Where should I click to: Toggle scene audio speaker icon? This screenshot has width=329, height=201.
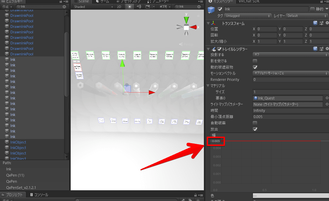point(138,7)
